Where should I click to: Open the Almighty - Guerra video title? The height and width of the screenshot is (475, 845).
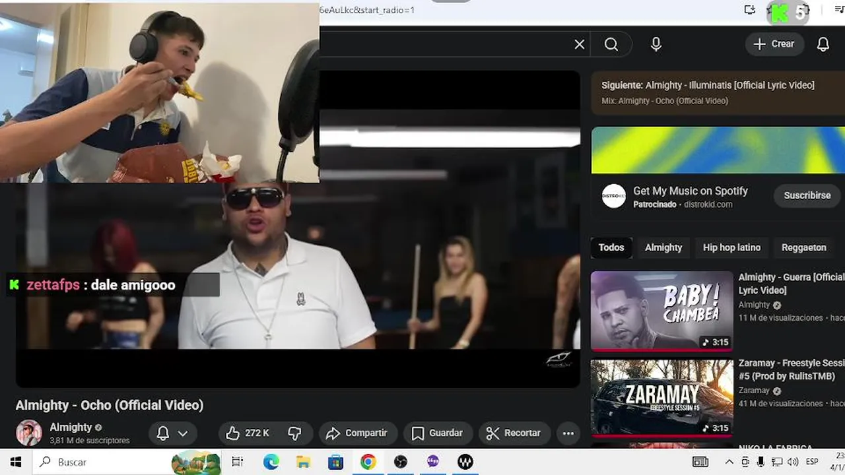tap(791, 284)
